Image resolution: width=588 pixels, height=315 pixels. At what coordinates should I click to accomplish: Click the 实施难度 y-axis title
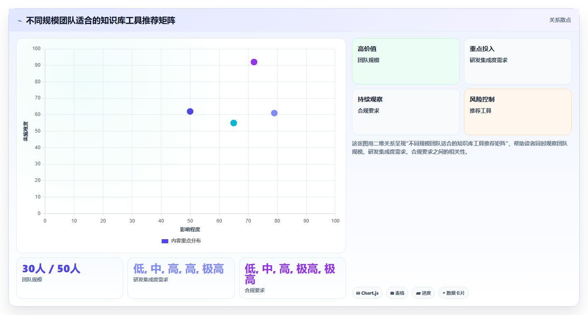pyautogui.click(x=25, y=131)
